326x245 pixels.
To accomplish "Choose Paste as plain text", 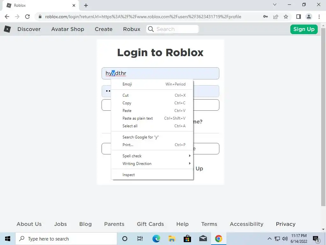I will coord(152,118).
